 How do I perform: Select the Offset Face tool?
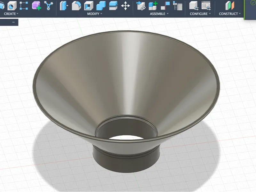(113, 5)
